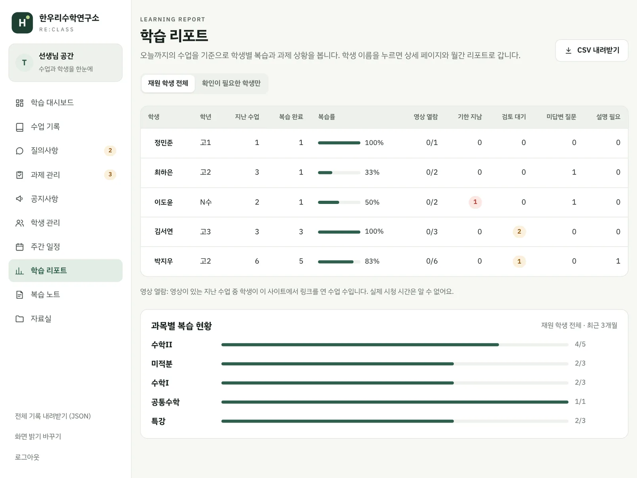Image resolution: width=637 pixels, height=478 pixels.
Task: Click the 과목별 복습 현황 heading
Action: point(182,326)
